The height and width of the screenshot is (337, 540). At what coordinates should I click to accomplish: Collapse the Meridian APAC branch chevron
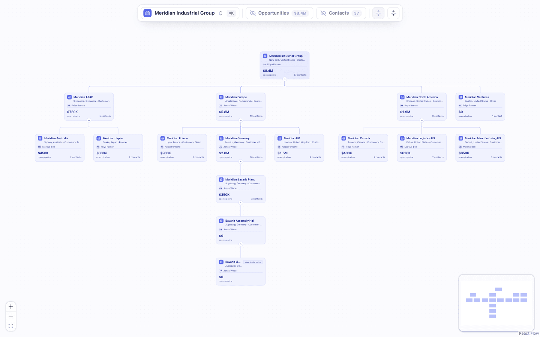point(89,120)
